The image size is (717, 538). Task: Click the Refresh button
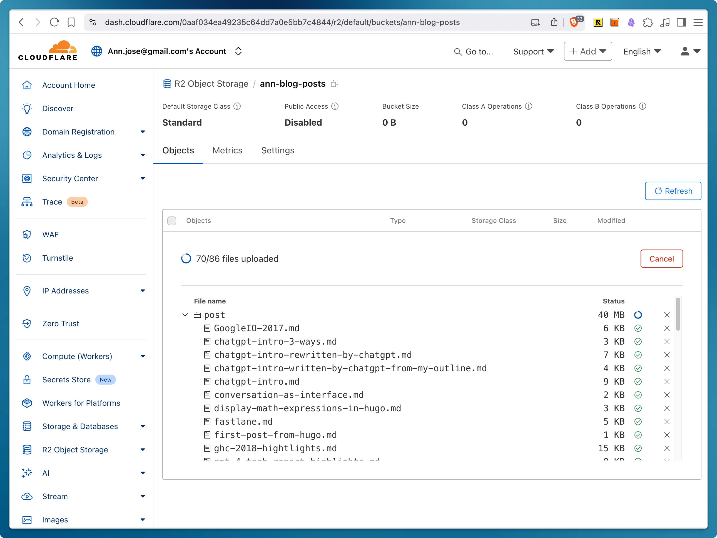[673, 191]
